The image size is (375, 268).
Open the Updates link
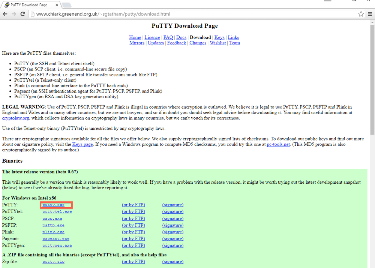pos(156,43)
